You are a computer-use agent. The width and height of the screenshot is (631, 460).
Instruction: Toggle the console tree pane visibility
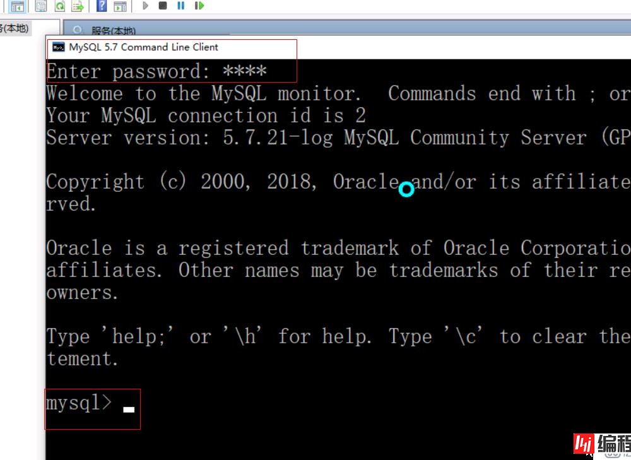click(x=16, y=6)
